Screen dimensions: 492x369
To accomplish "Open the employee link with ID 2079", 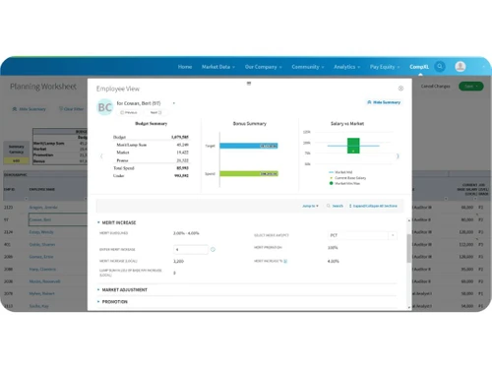I will pos(41,294).
